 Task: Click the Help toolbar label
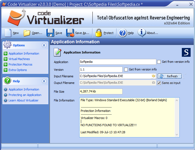[x=131, y=33]
